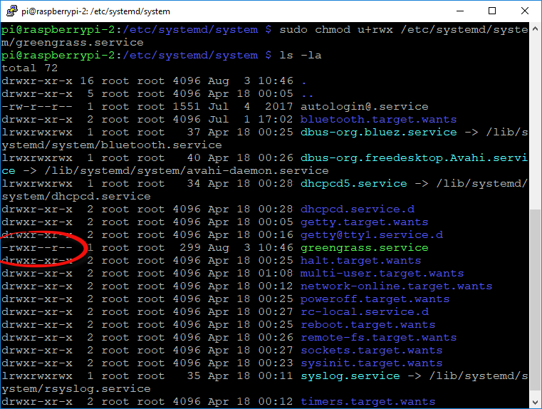Click size '1551' in the autologin row
Screen dimensions: 542x409
[x=187, y=106]
